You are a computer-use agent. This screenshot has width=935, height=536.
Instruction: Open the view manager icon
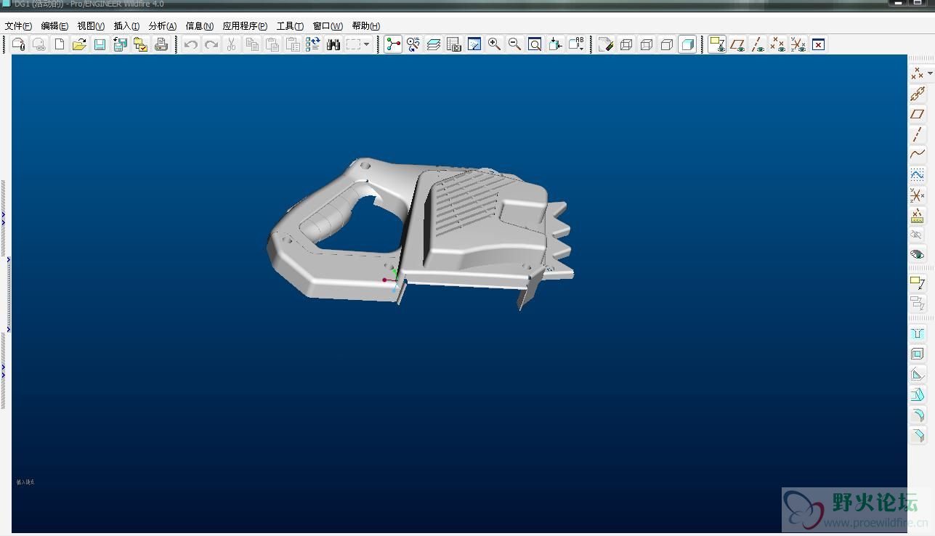[454, 44]
